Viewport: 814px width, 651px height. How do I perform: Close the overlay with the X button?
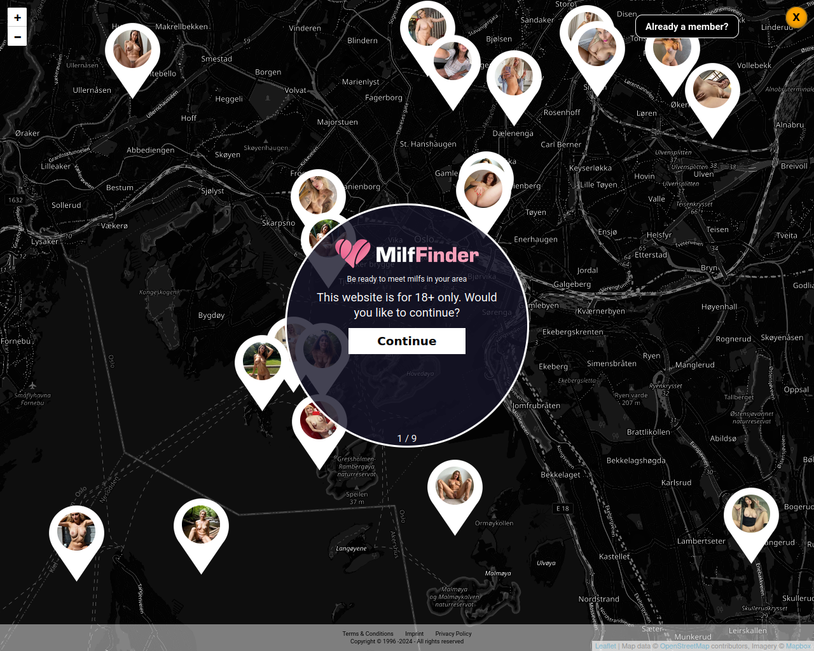click(796, 17)
